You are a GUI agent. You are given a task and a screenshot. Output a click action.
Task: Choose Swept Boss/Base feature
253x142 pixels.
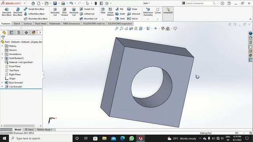pyautogui.click(x=34, y=9)
